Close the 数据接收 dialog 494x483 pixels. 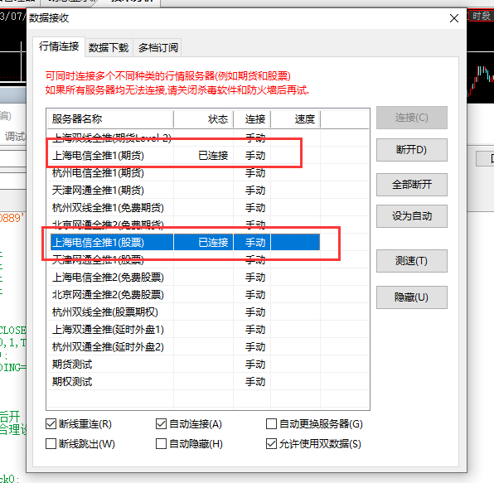point(454,18)
